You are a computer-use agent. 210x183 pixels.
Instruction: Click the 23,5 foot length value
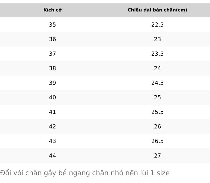pyautogui.click(x=157, y=54)
